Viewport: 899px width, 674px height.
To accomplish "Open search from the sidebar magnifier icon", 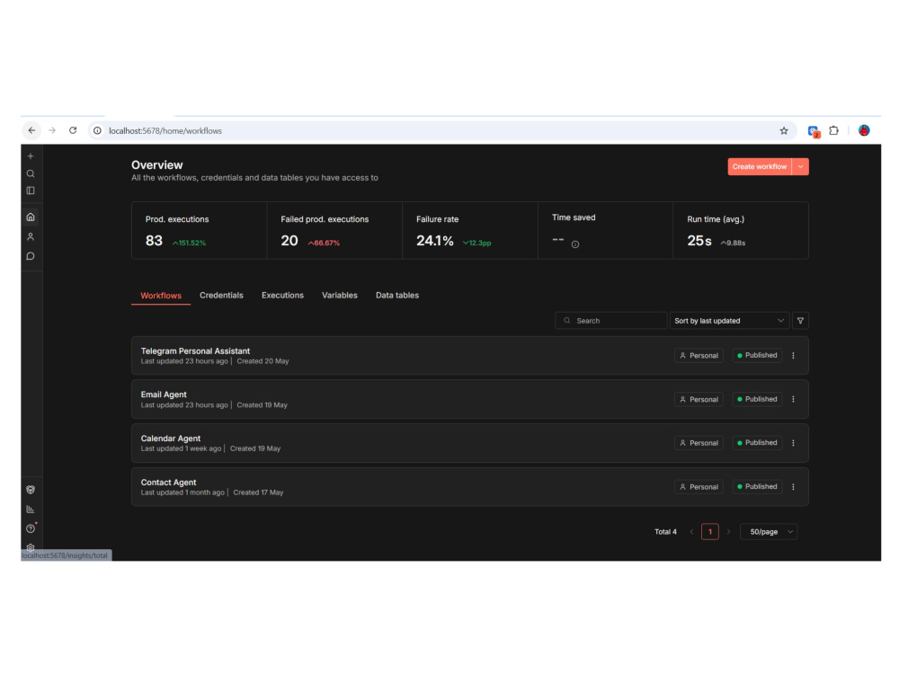I will 31,173.
